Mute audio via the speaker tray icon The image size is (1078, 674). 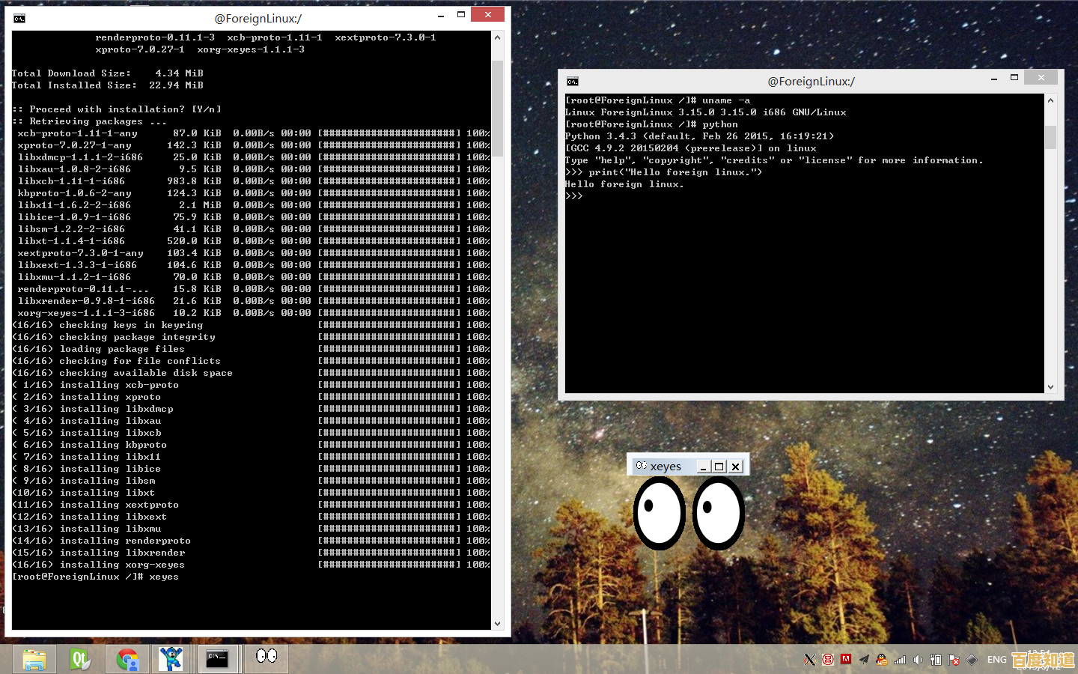coord(919,659)
